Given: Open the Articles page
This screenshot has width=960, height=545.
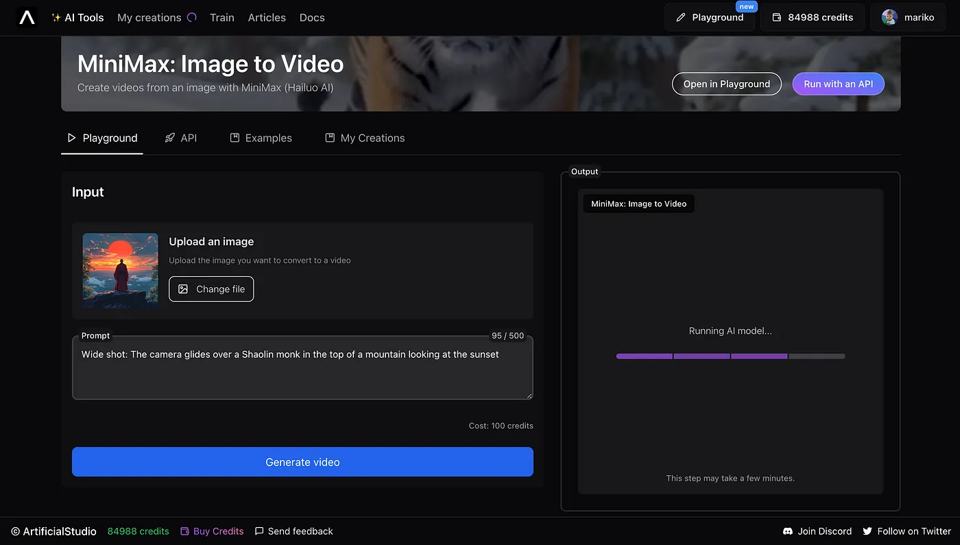Looking at the screenshot, I should pyautogui.click(x=267, y=18).
